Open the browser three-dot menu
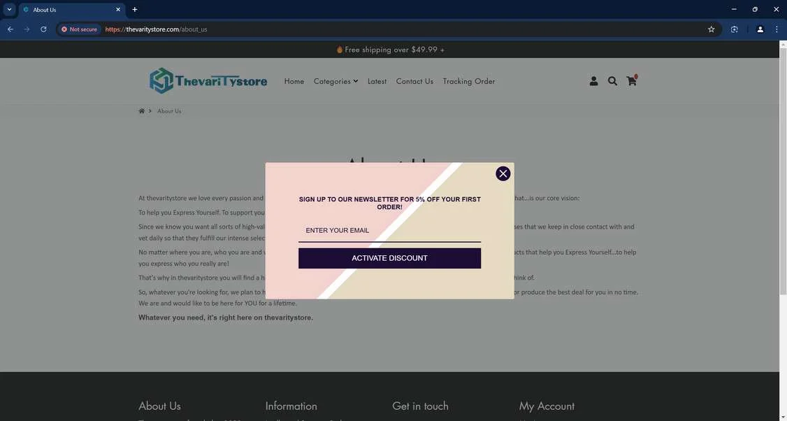The image size is (787, 421). coord(777,29)
